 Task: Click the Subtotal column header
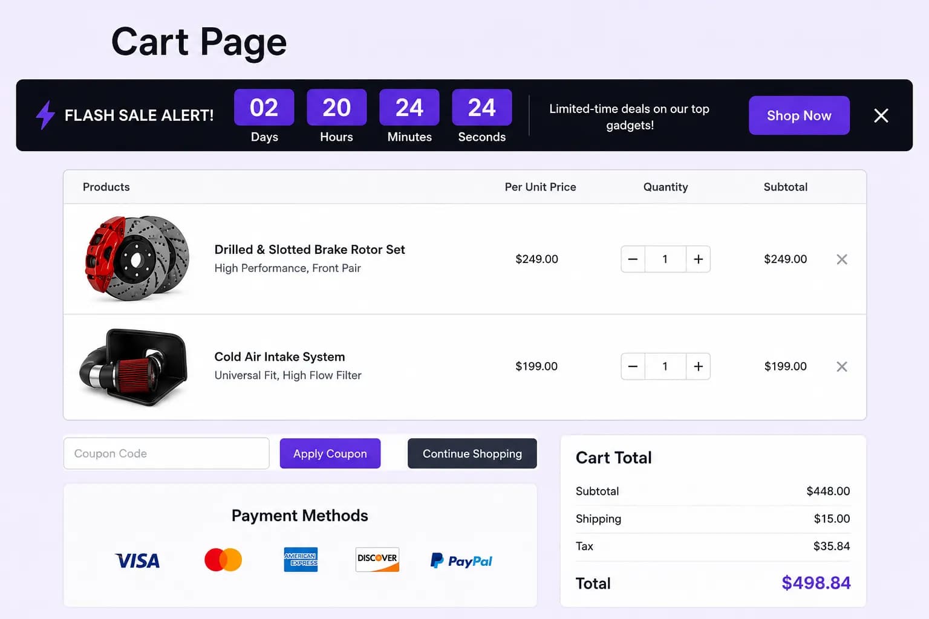click(785, 187)
